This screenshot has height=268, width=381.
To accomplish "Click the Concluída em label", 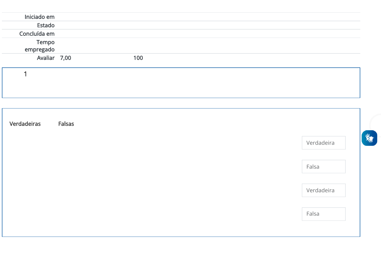I will click(x=37, y=34).
